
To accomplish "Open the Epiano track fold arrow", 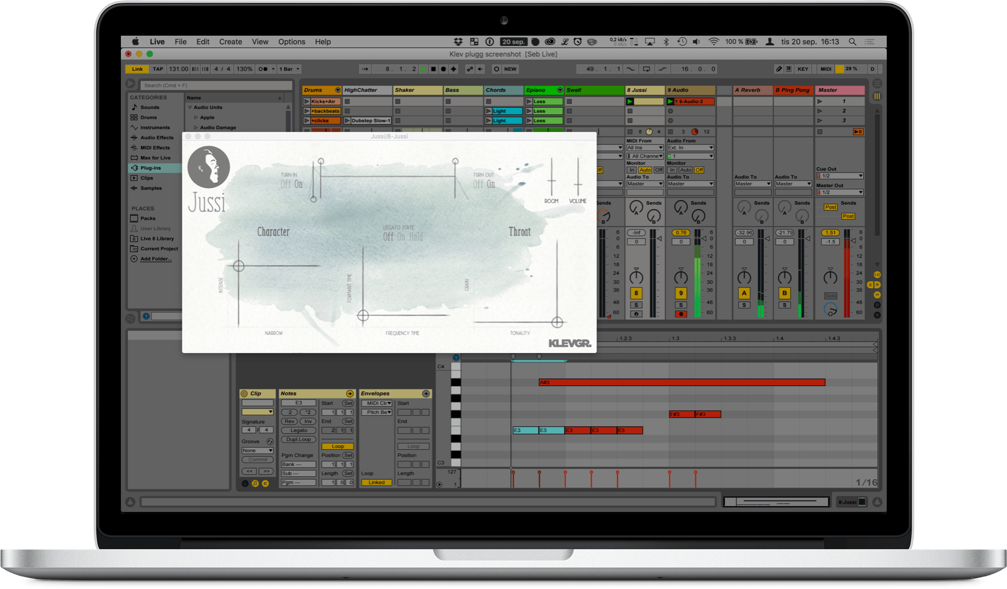I will (x=560, y=90).
